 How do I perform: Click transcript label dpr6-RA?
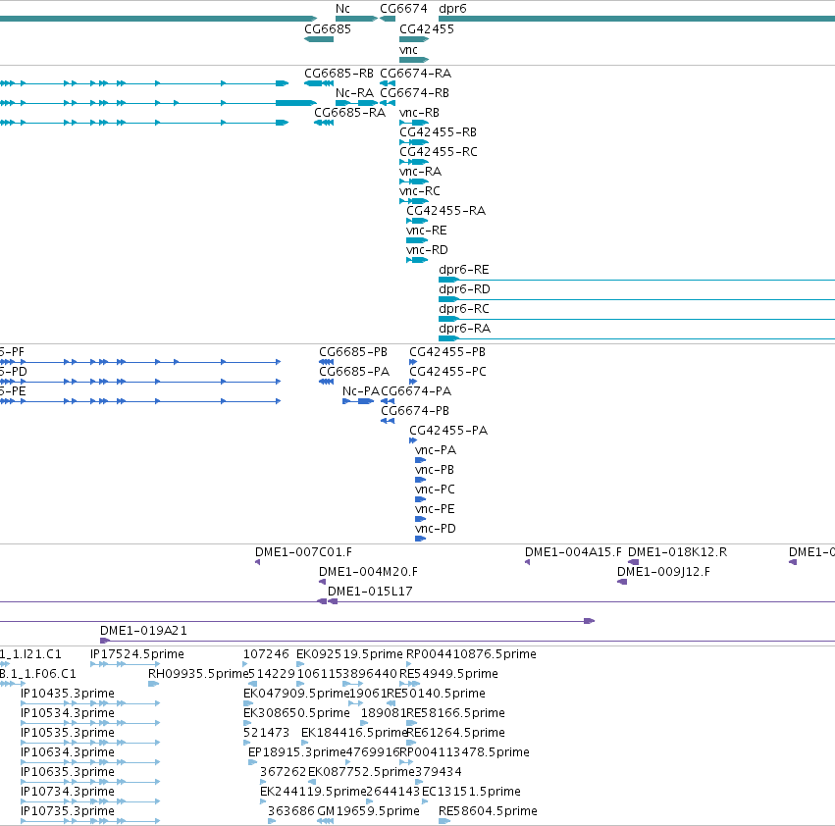(x=464, y=329)
